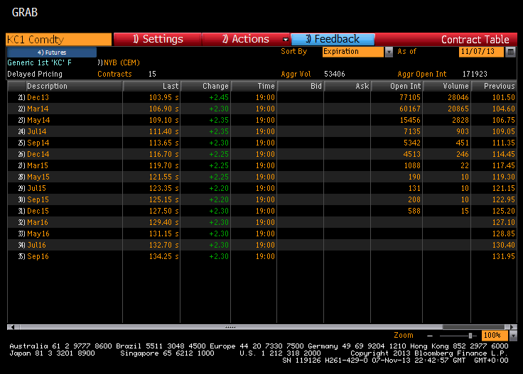Viewport: 523px width, 374px height.
Task: Open the Mar16 contract row
Action: click(261, 222)
